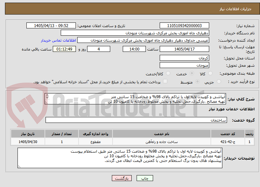Click the row number cell 1
Screen dimensions: 260x187
point(249,142)
